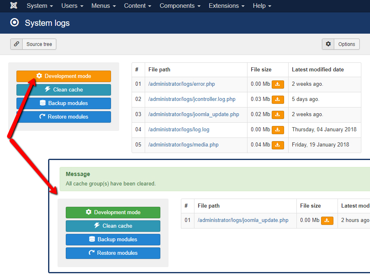Screen dimensions: 370x279
Task: Download the error.php log file
Action: pyautogui.click(x=278, y=84)
